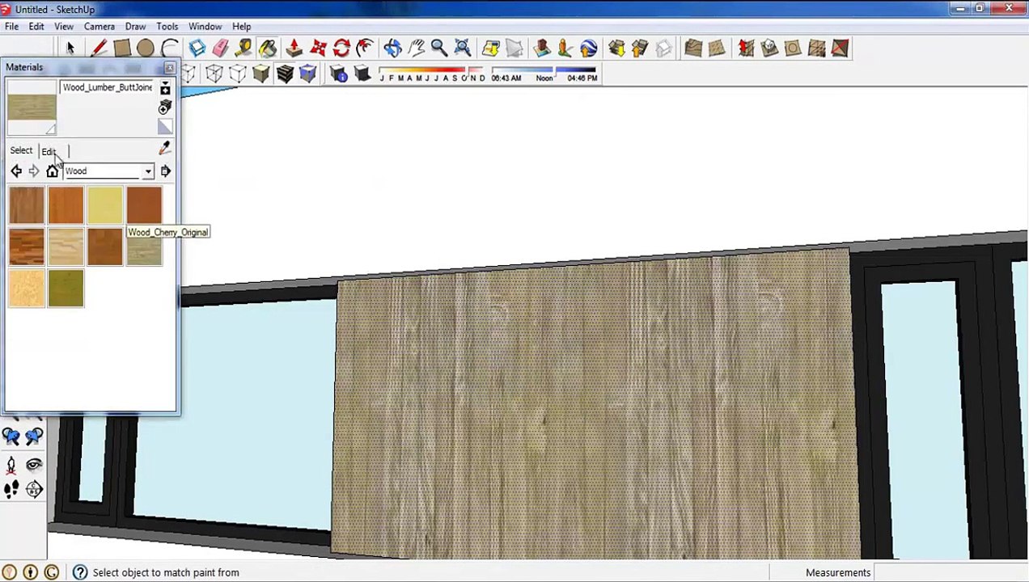Open the materials Details arrow menu
The image size is (1029, 582).
pos(165,171)
